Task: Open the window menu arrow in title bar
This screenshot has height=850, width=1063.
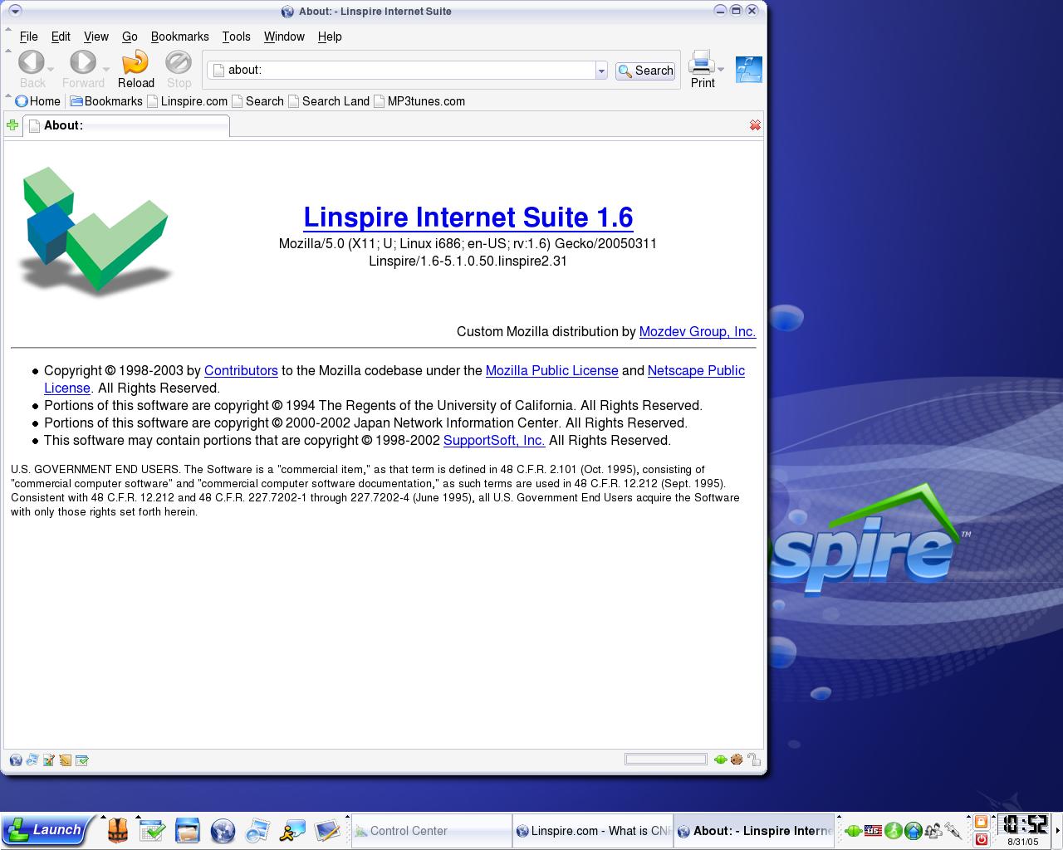Action: click(16, 11)
